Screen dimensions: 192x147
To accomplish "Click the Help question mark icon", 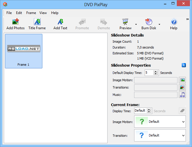I will point(174,22).
